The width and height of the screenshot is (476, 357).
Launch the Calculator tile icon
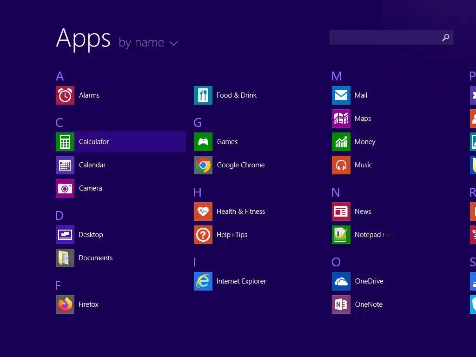coord(65,142)
